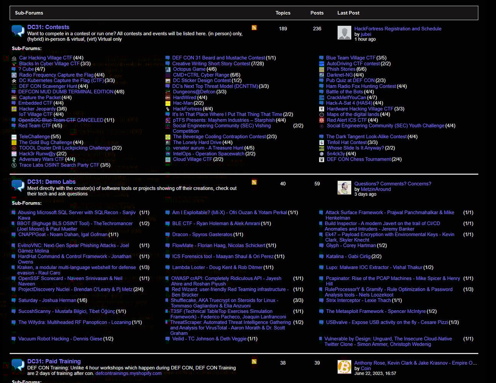
Task: Click the icon next to Octopus Game
Action: 168,69
